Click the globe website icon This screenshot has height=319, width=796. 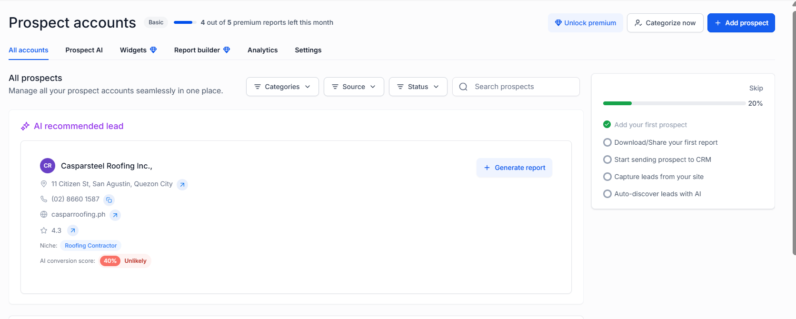click(x=44, y=214)
